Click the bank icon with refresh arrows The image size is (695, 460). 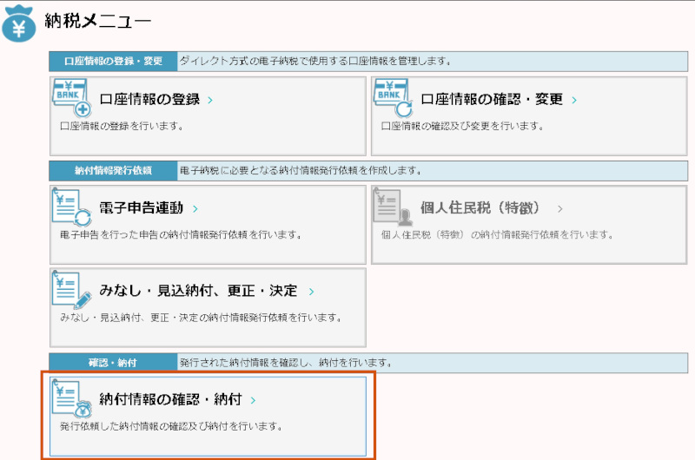pos(393,98)
